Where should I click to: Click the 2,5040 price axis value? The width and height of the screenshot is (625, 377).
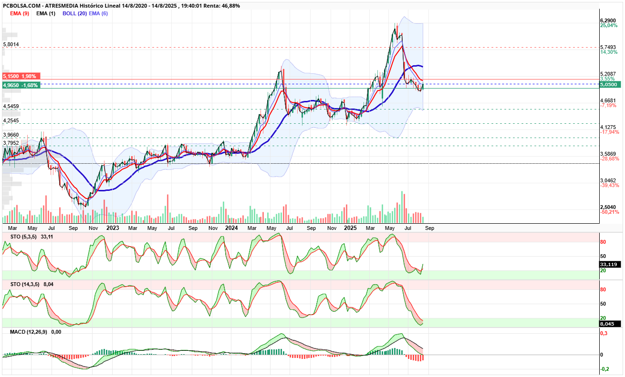click(608, 207)
